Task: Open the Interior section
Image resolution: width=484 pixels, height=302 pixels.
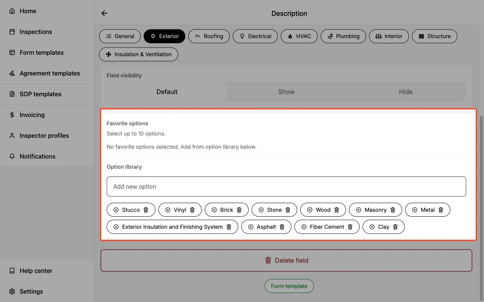Action: (389, 36)
